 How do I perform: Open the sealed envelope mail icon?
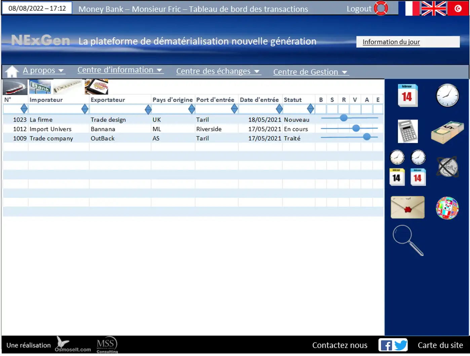click(407, 207)
